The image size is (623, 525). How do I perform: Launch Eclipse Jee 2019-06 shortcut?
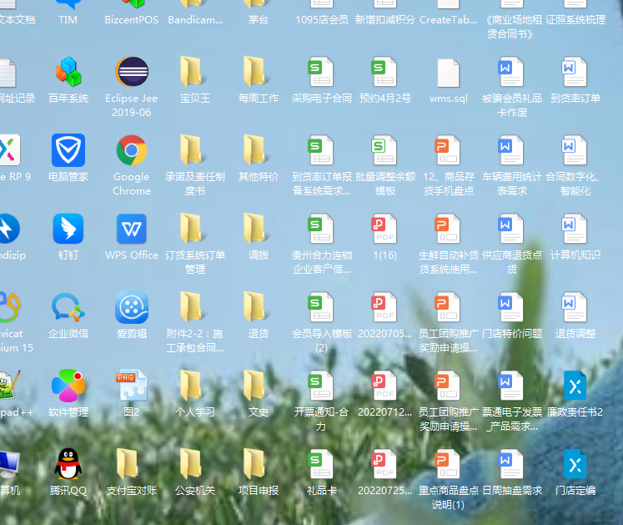(x=131, y=73)
